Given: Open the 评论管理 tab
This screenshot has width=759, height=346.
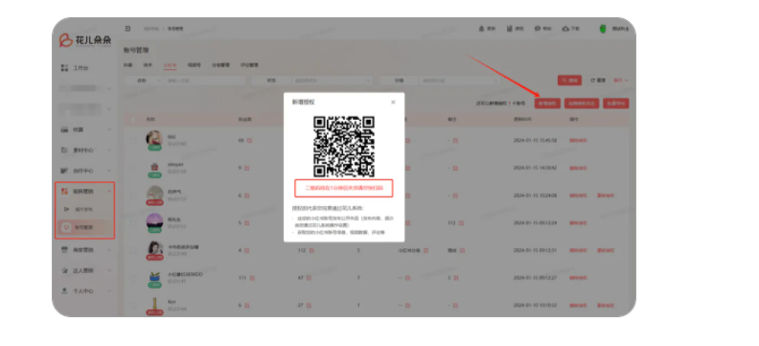Looking at the screenshot, I should (x=249, y=65).
